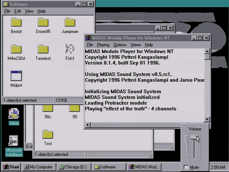The image size is (229, 172).
Task: Switch to Chicago (D:) taskbar button
Action: (x=74, y=167)
